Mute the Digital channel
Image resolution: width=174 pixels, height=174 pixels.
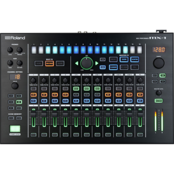(x=87, y=135)
